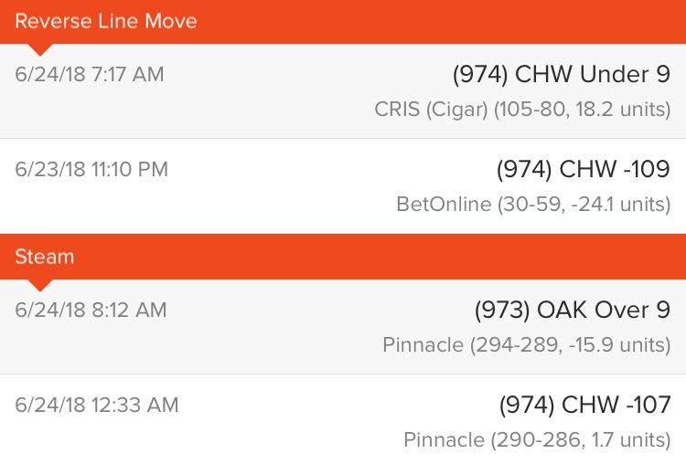Image resolution: width=686 pixels, height=464 pixels.
Task: Open the 6/24/18 8:12 AM row
Action: tap(343, 326)
